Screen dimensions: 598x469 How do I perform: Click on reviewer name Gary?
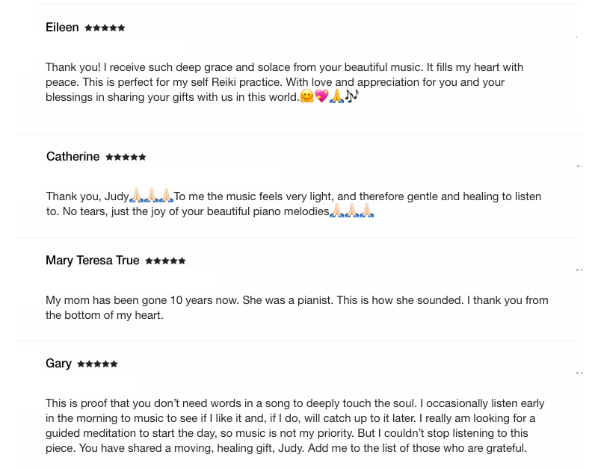point(58,364)
